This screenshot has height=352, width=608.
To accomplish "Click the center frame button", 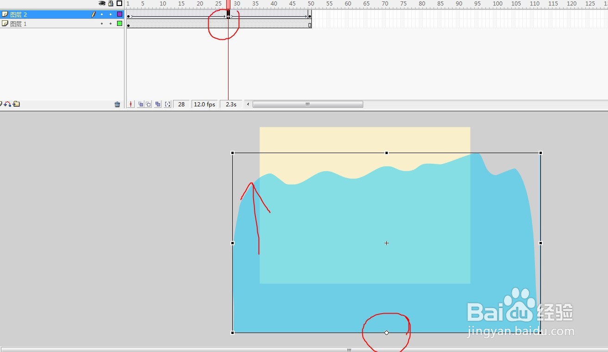I will pyautogui.click(x=131, y=105).
